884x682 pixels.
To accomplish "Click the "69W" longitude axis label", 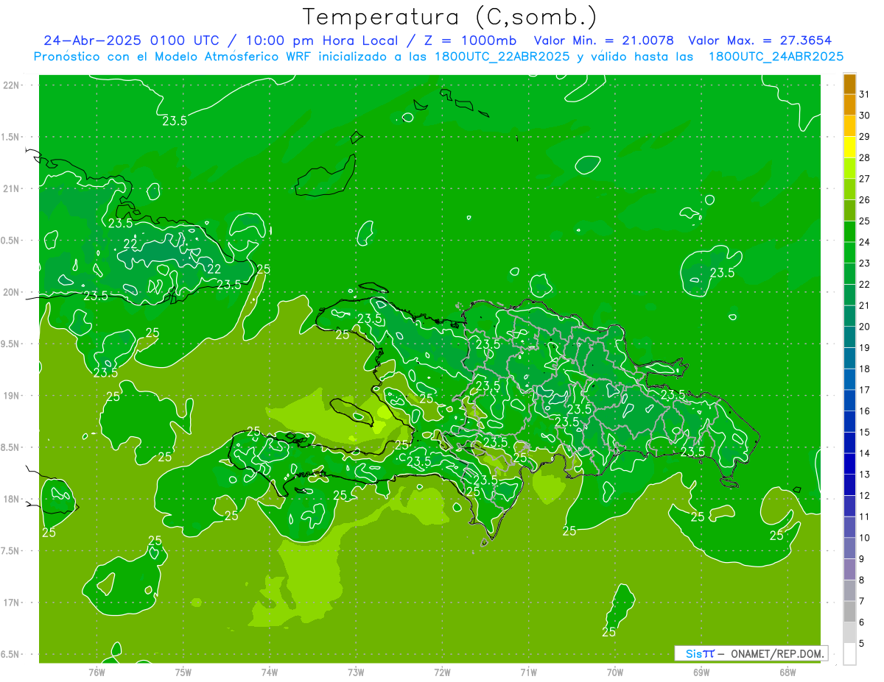I will coord(701,672).
